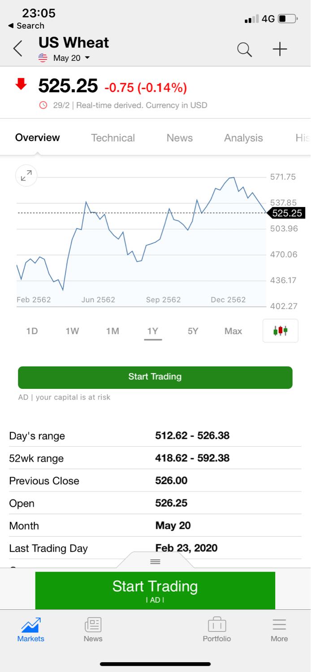Screen dimensions: 311x672
Task: Switch to the Analysis tab
Action: pos(243,138)
